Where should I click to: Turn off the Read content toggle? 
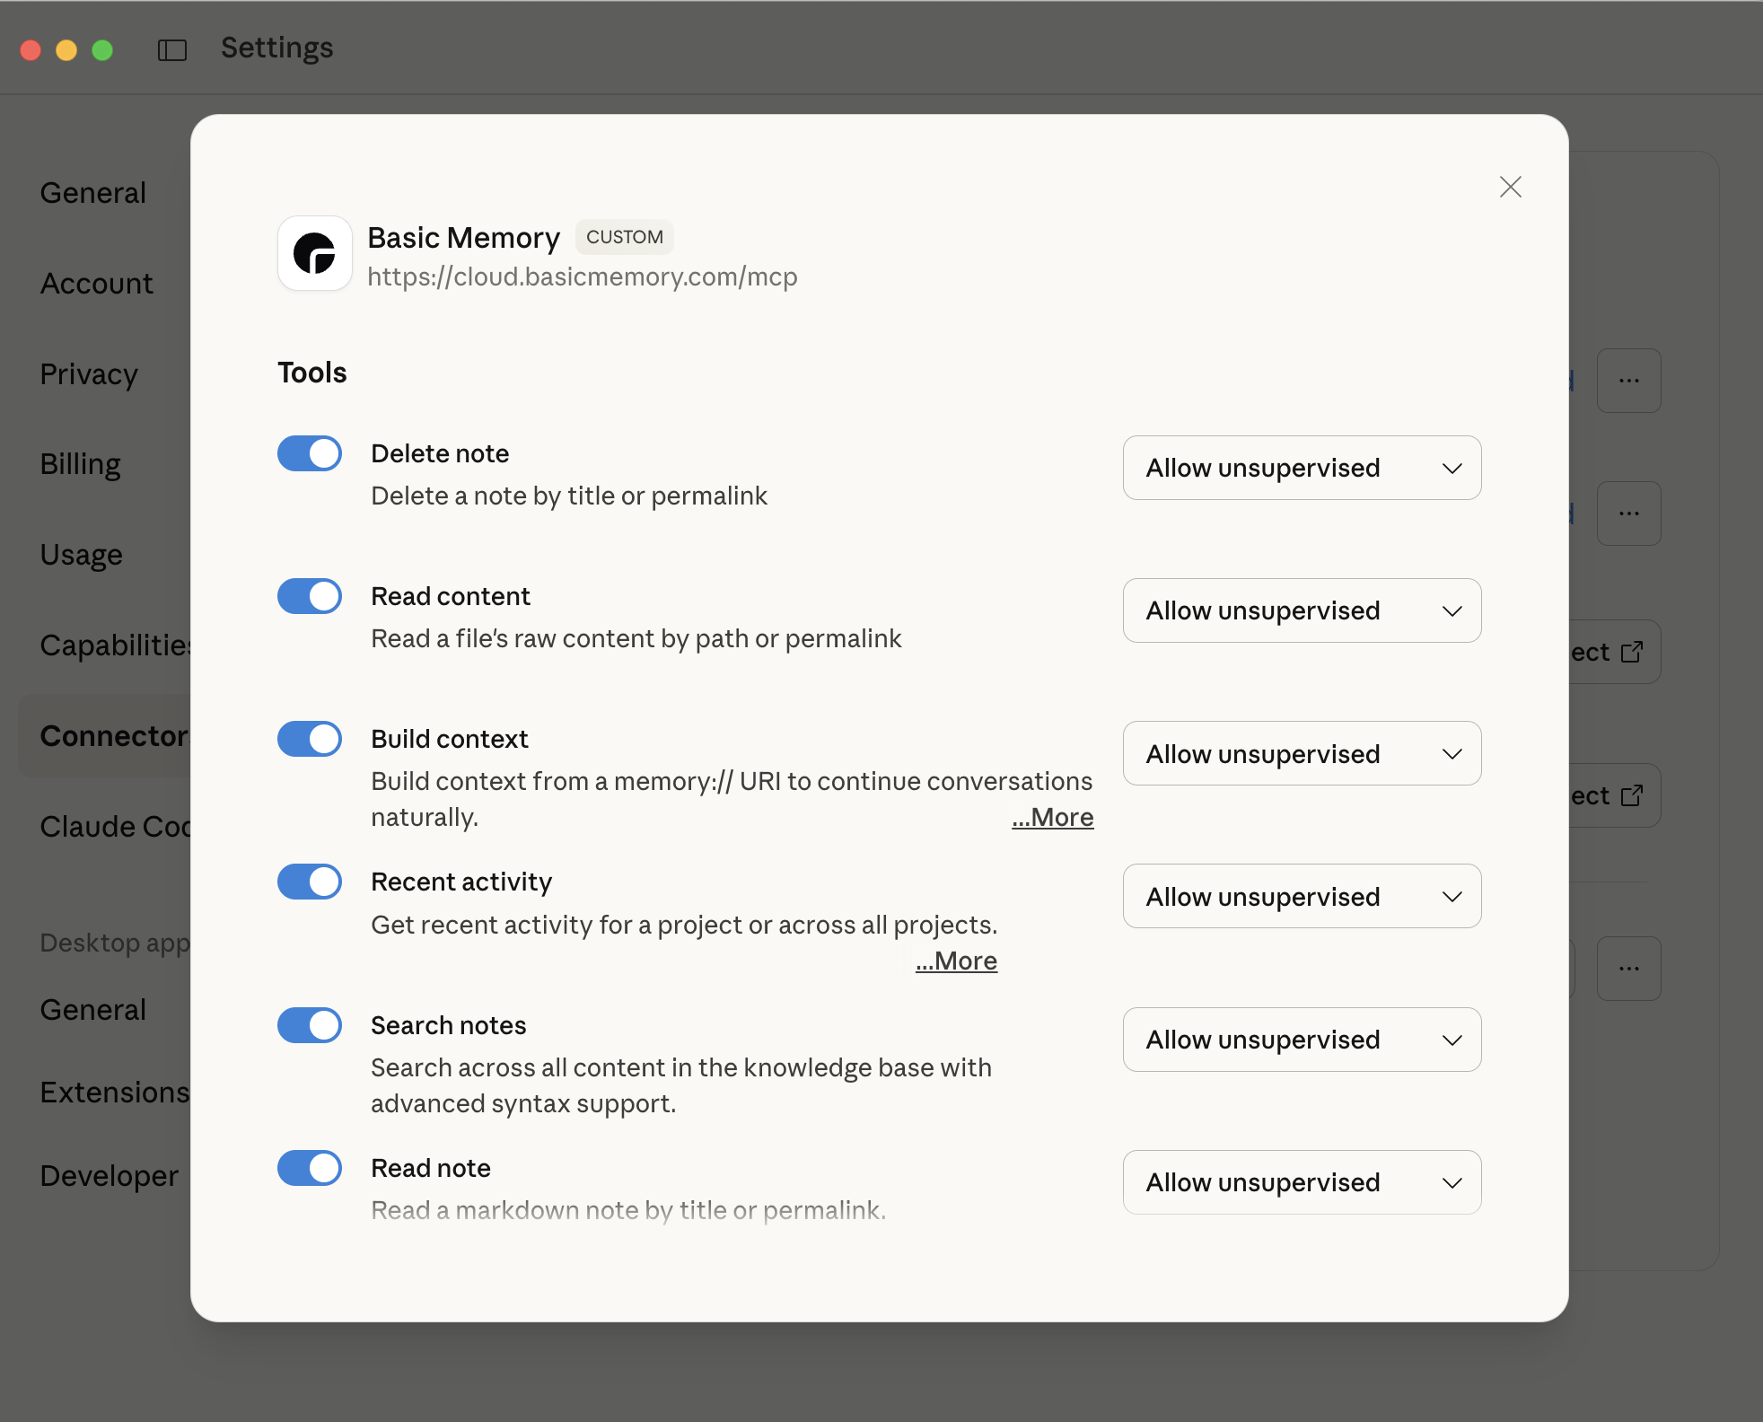(x=309, y=596)
